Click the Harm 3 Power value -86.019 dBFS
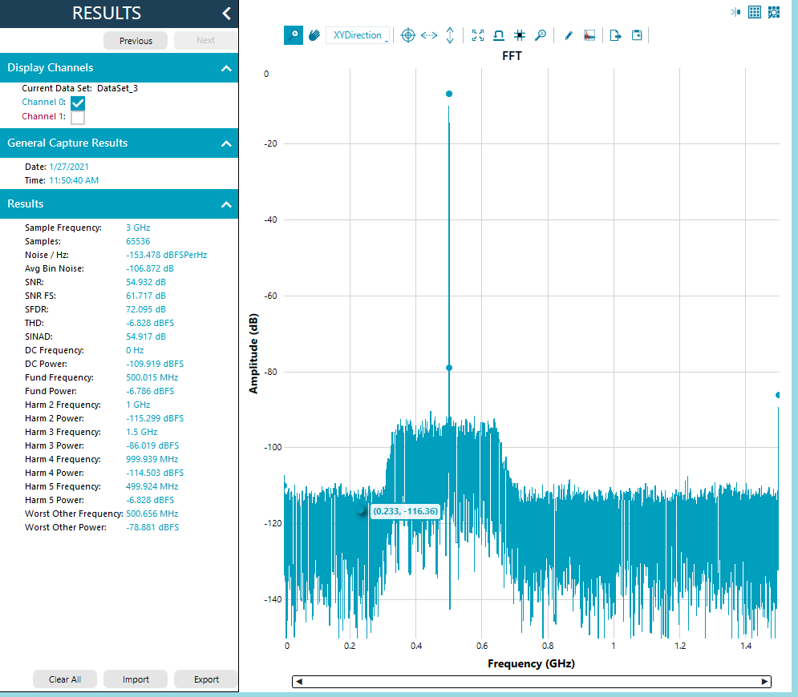Screen dimensions: 798x697 tap(152, 445)
